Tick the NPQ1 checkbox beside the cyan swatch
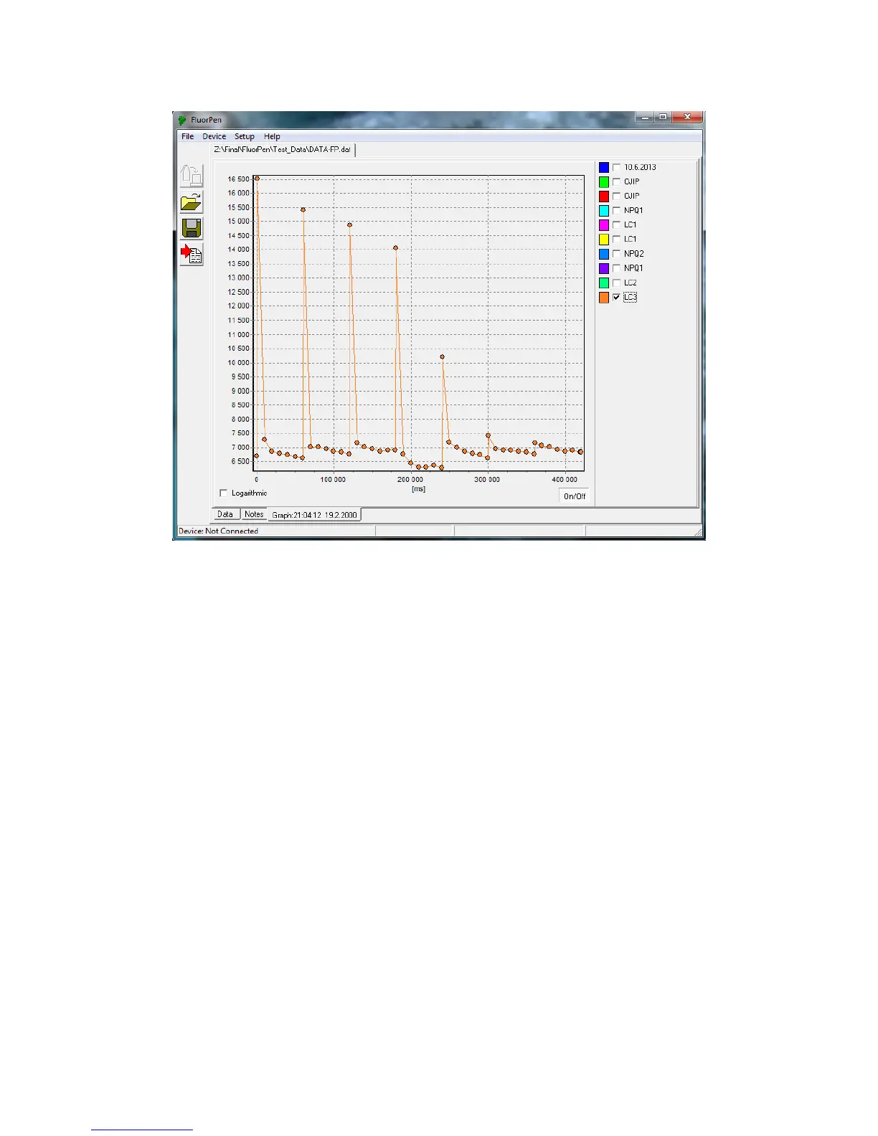 pos(616,210)
